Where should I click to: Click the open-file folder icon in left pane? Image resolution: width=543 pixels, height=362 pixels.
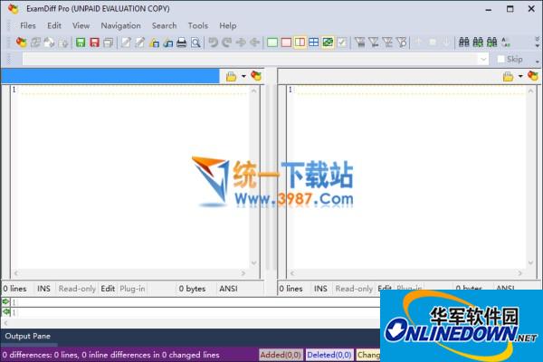click(232, 77)
